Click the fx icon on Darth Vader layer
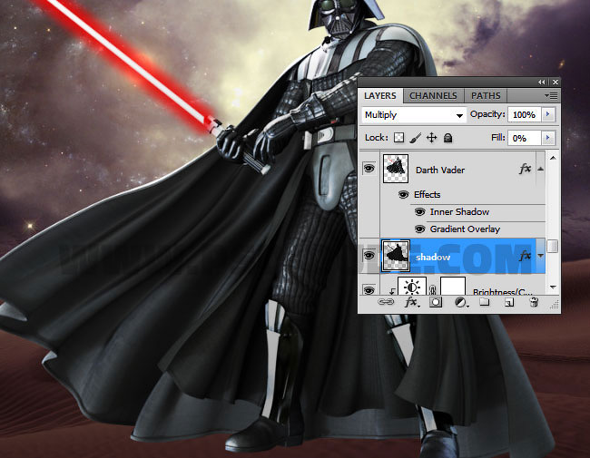 (x=525, y=169)
